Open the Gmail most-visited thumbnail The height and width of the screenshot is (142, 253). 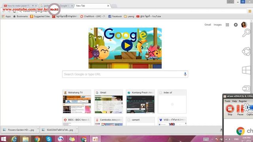click(108, 102)
